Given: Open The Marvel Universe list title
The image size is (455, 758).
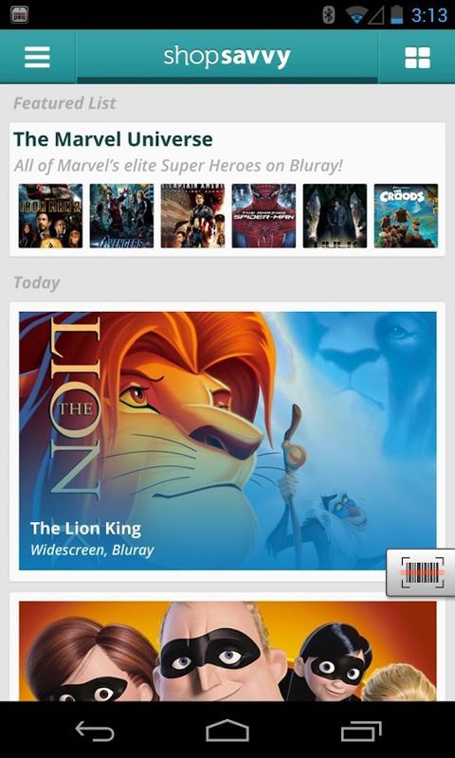Looking at the screenshot, I should [x=113, y=139].
